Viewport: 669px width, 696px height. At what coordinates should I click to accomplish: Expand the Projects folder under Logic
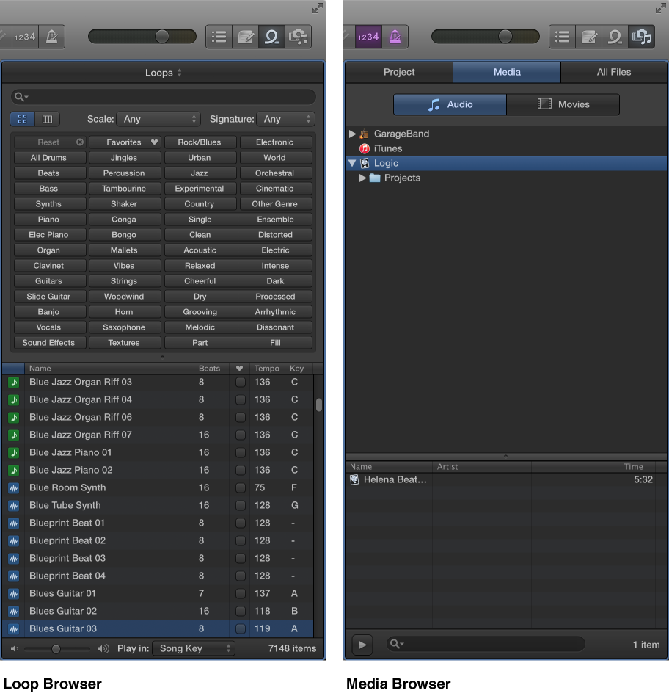tap(362, 178)
